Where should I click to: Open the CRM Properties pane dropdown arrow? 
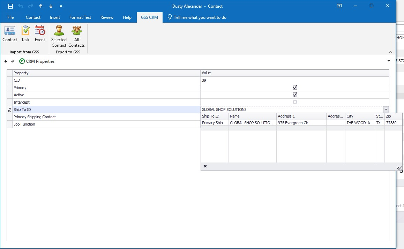(x=389, y=61)
